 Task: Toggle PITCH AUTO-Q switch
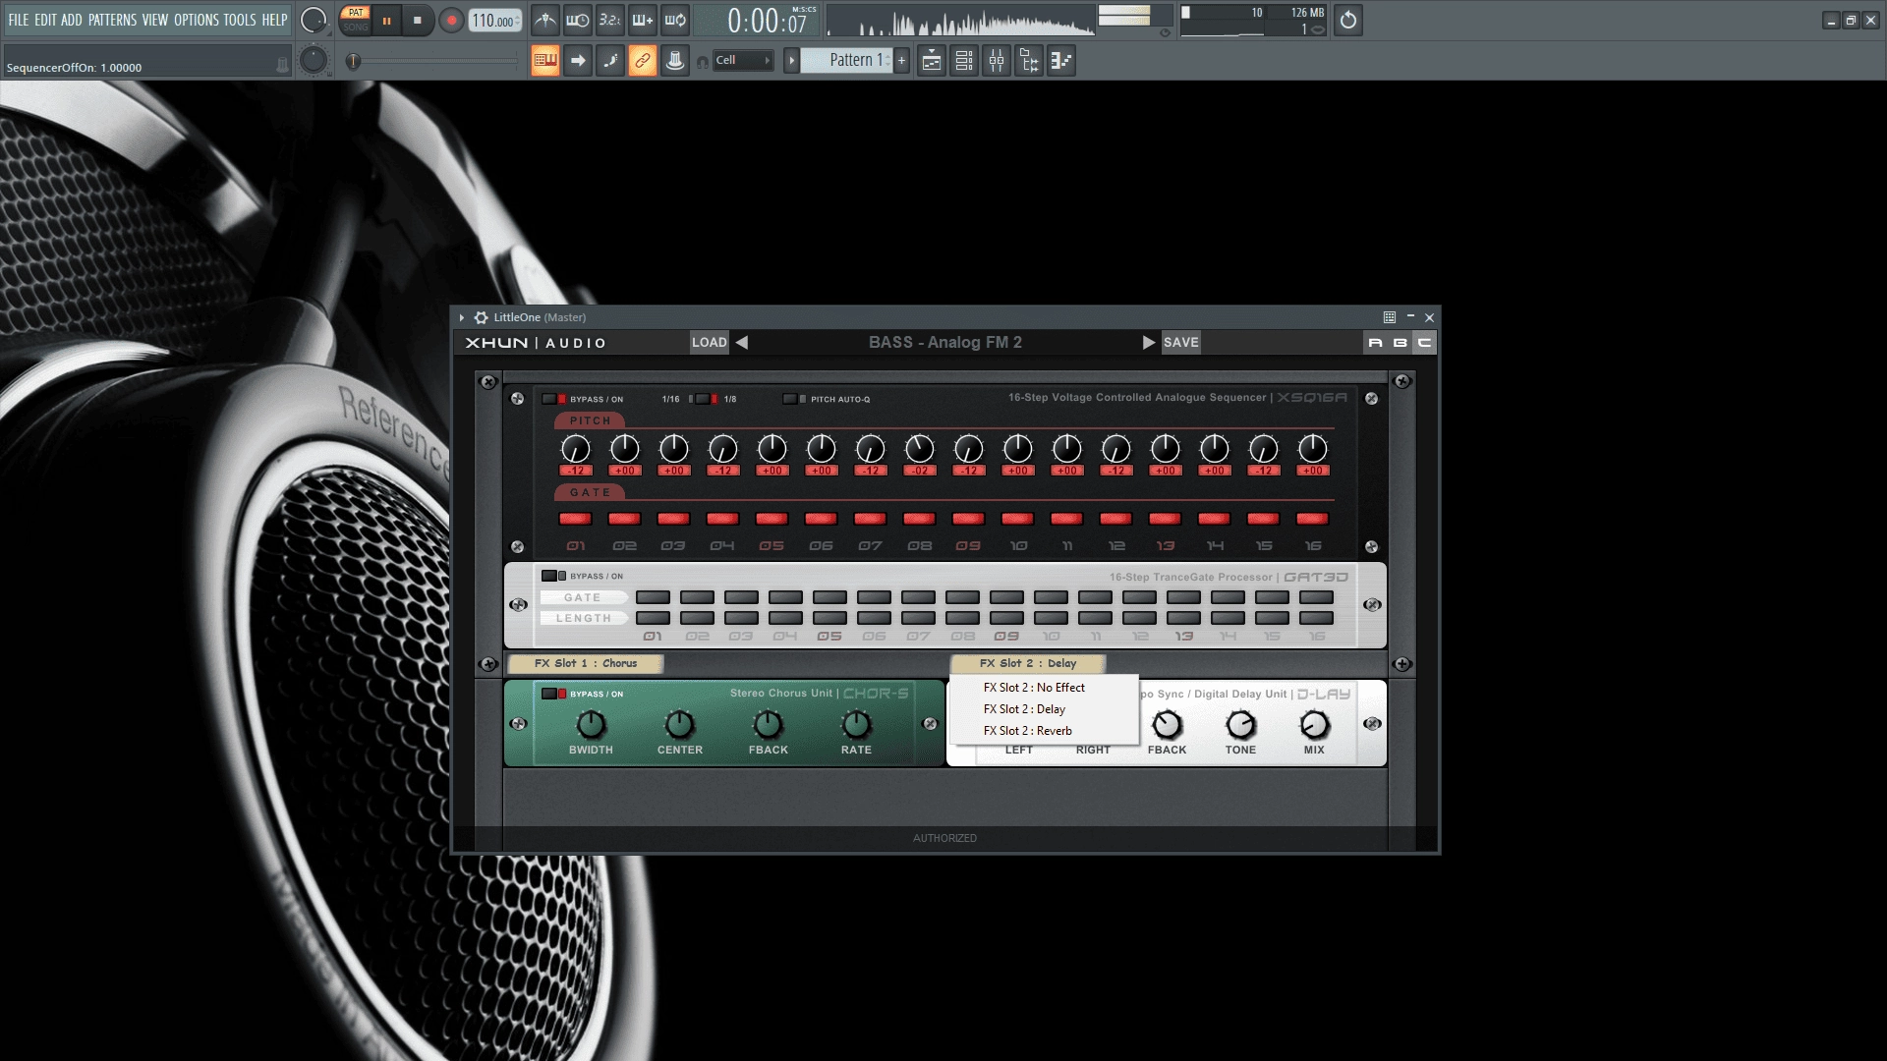pyautogui.click(x=794, y=399)
